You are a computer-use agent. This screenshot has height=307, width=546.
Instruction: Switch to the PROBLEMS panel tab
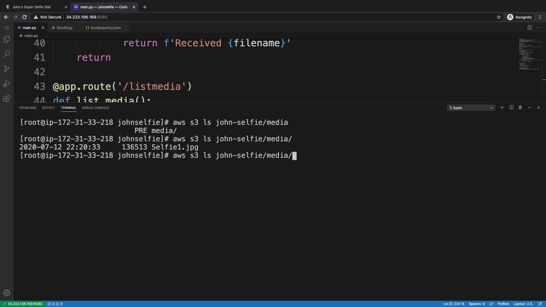click(28, 108)
